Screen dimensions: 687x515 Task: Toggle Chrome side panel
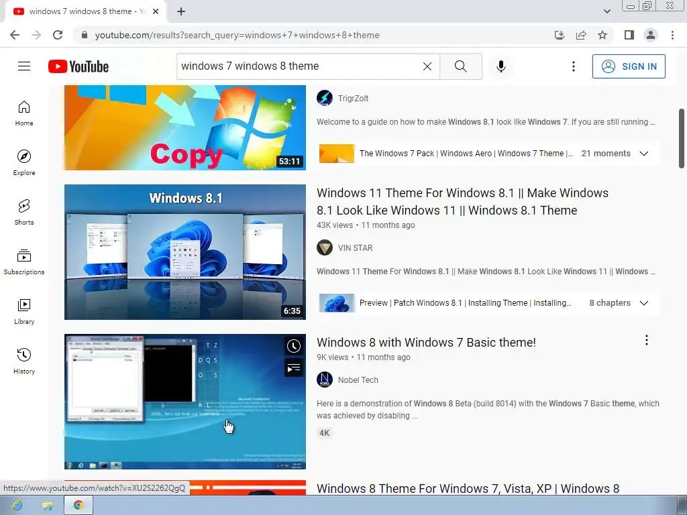point(629,35)
